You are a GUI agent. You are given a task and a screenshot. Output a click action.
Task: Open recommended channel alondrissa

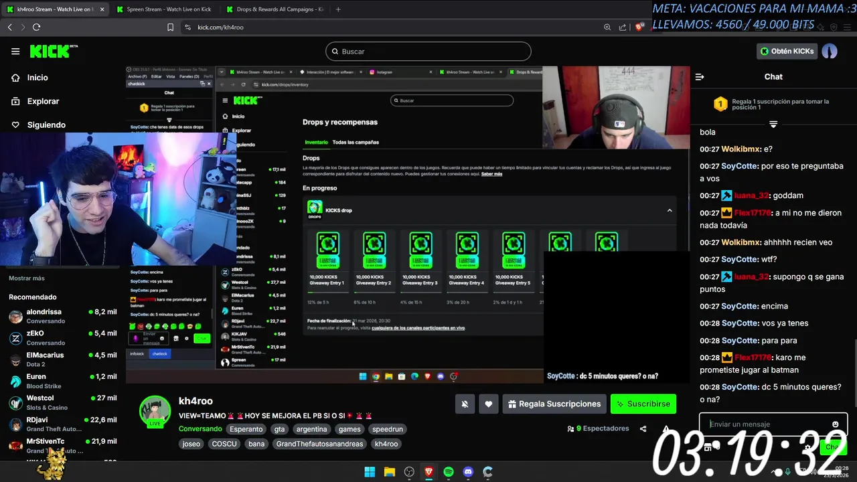pyautogui.click(x=63, y=316)
